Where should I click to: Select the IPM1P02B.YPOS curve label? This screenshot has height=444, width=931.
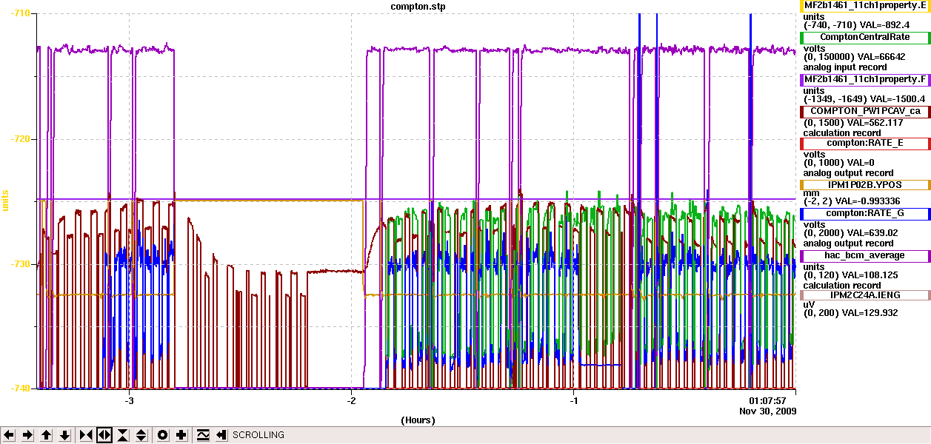pyautogui.click(x=865, y=184)
